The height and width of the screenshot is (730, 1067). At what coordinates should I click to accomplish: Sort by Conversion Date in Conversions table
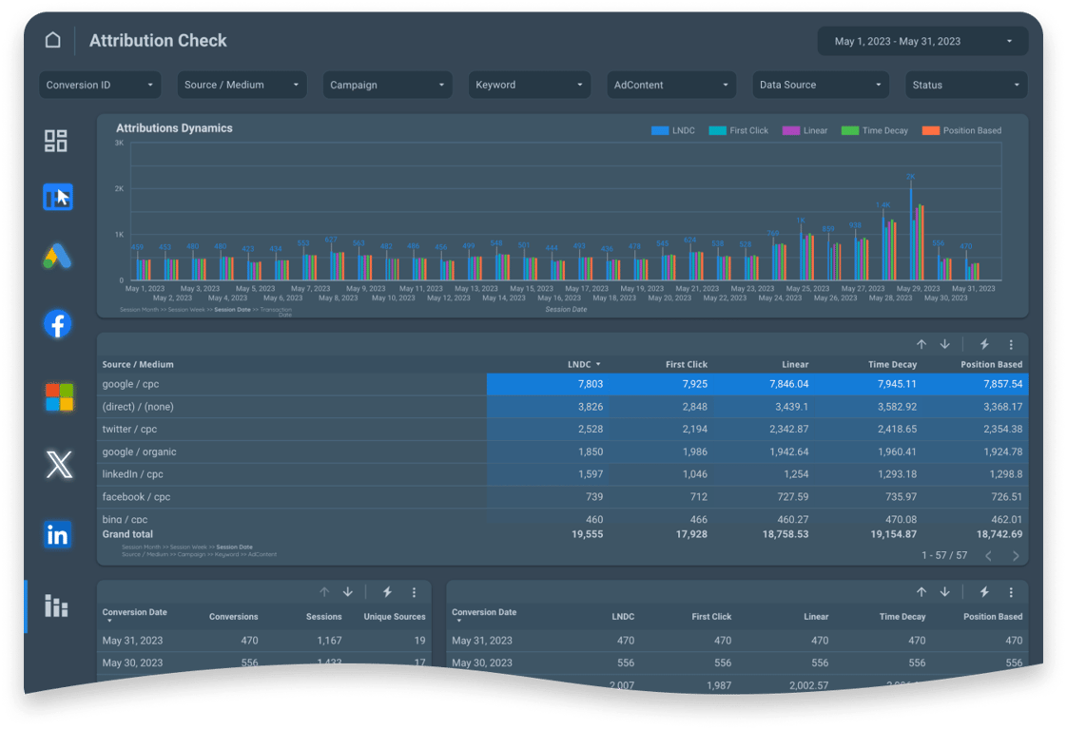point(134,613)
